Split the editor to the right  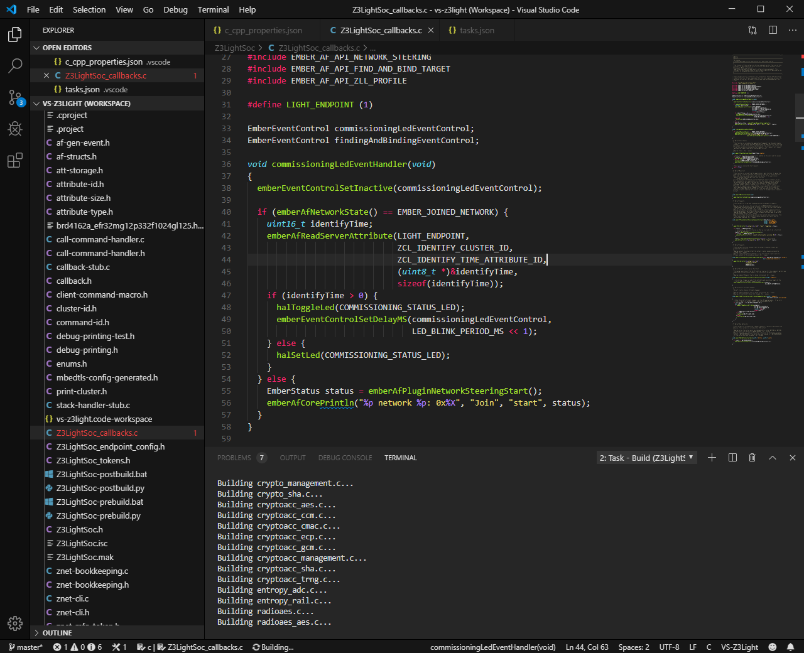tap(773, 30)
